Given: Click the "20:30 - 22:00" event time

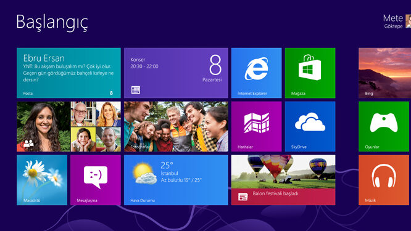Looking at the screenshot, I should [x=144, y=67].
